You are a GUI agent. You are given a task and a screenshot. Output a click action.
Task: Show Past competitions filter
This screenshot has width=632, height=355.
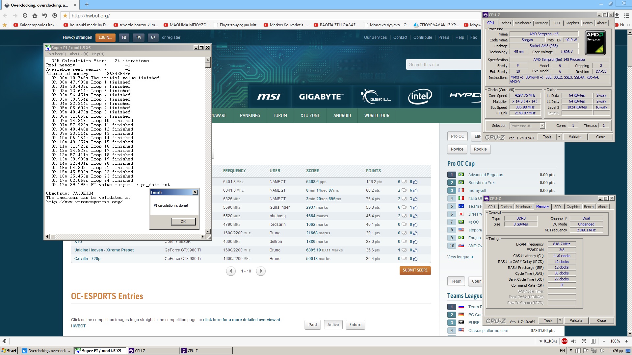[x=313, y=325]
